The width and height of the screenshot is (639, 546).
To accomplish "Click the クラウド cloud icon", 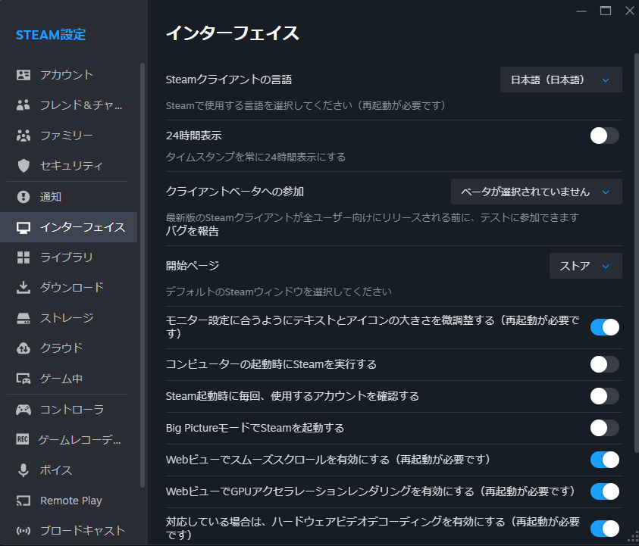I will pyautogui.click(x=23, y=348).
